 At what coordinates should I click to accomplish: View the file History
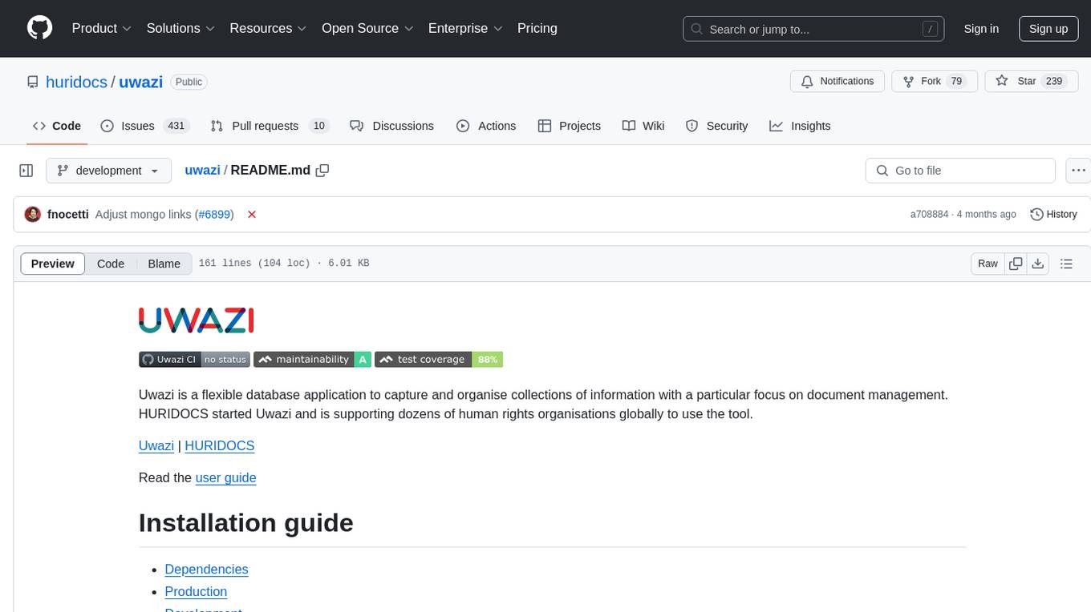coord(1053,214)
